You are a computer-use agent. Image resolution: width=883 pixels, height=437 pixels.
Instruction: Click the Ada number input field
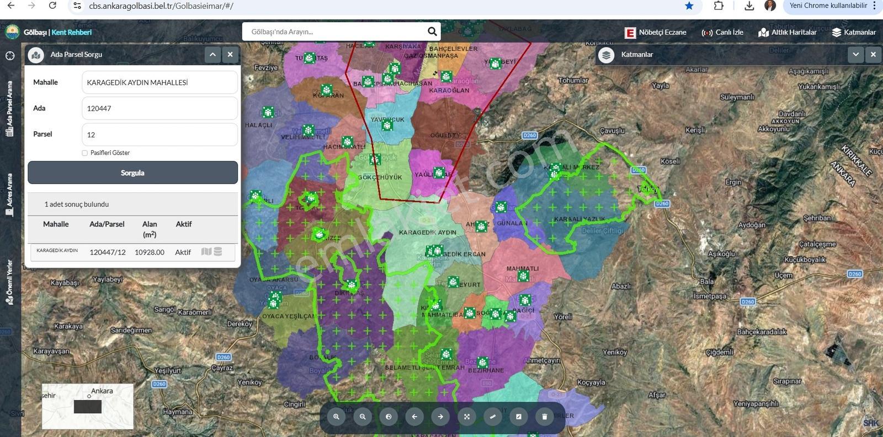pyautogui.click(x=159, y=108)
